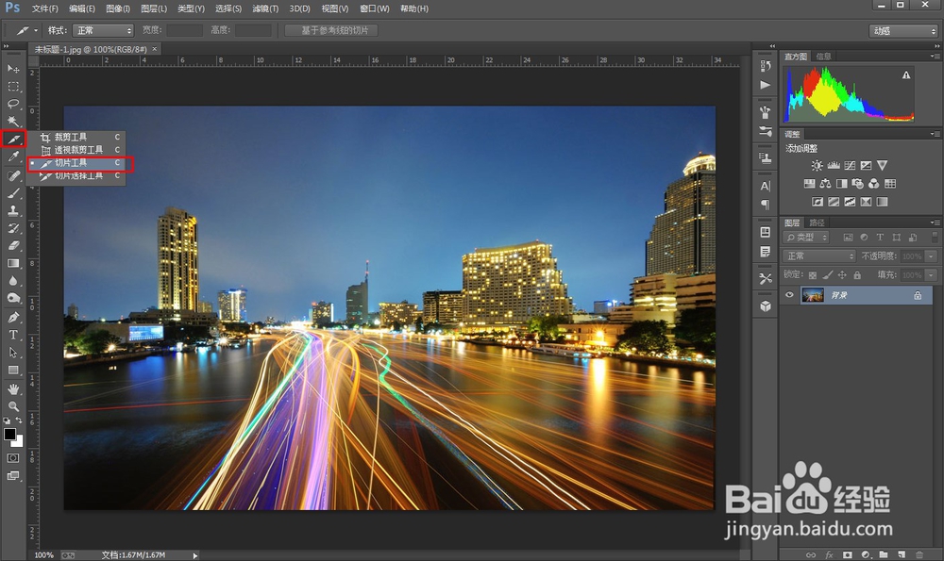
Task: Open the Character panel icon
Action: coord(766,186)
